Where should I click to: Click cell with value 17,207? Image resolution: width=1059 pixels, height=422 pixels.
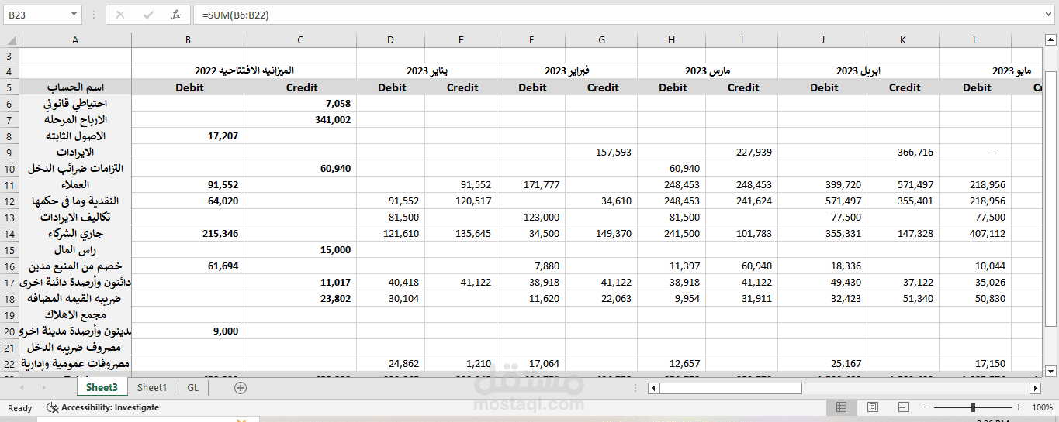pos(188,136)
